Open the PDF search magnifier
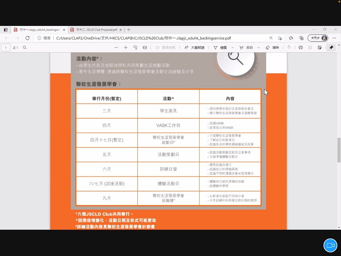The image size is (341, 256). (x=25, y=47)
